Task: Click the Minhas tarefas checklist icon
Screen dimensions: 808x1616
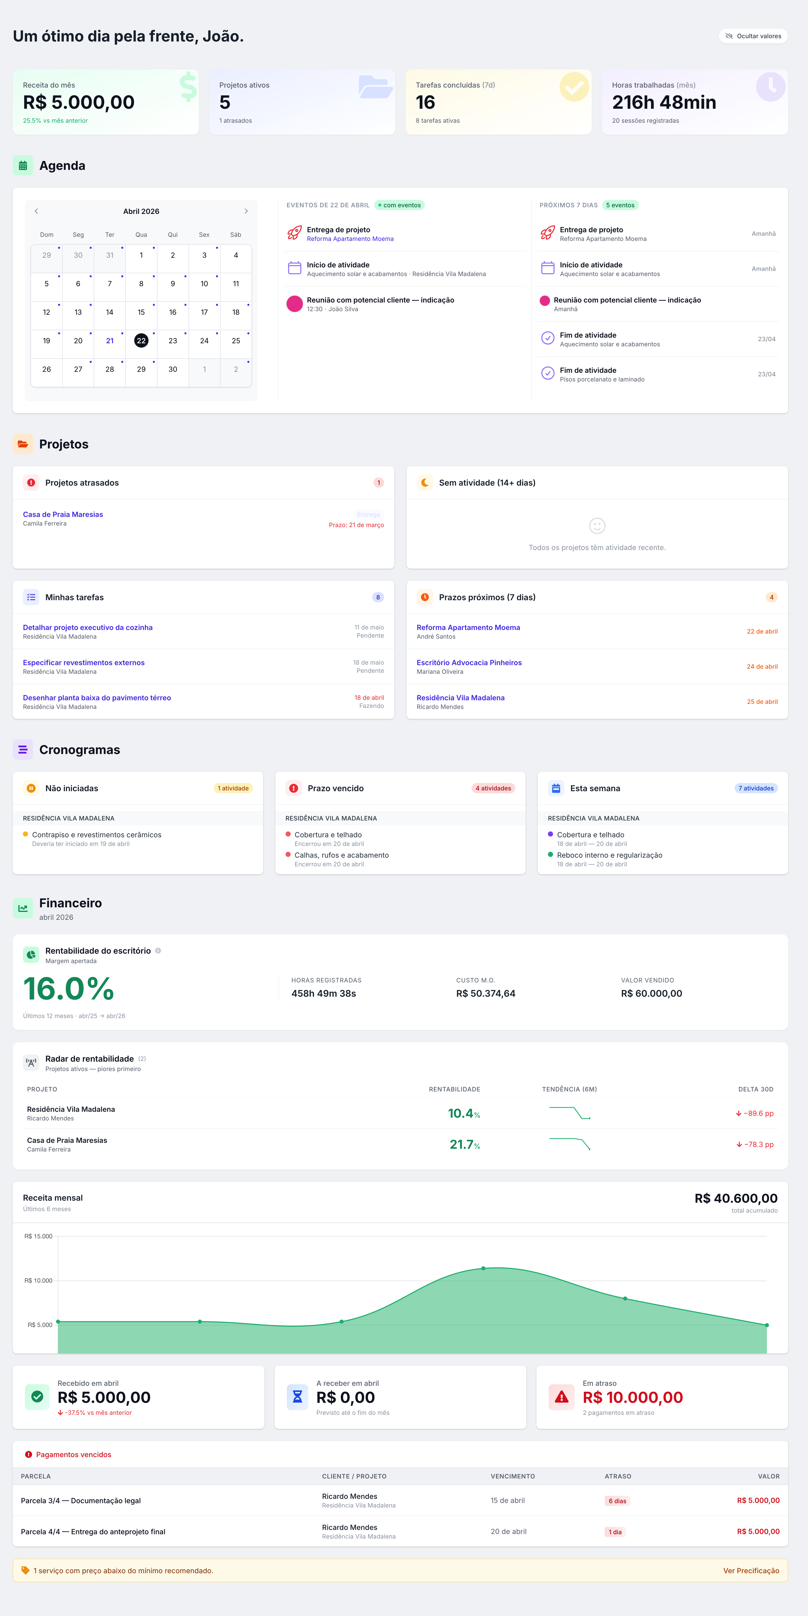Action: (x=31, y=597)
